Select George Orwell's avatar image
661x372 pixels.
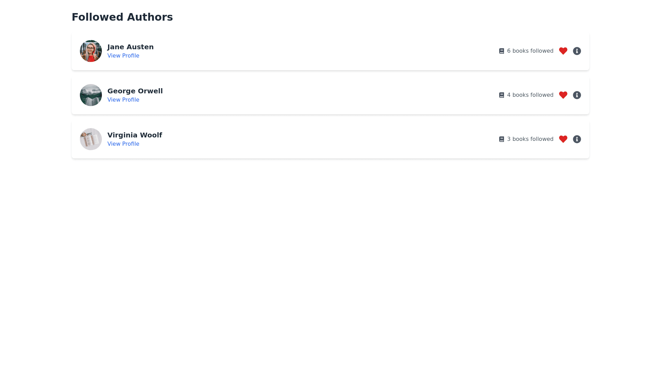91,95
